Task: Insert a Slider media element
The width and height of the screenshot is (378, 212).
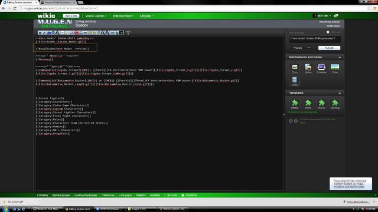Action: coord(335,68)
